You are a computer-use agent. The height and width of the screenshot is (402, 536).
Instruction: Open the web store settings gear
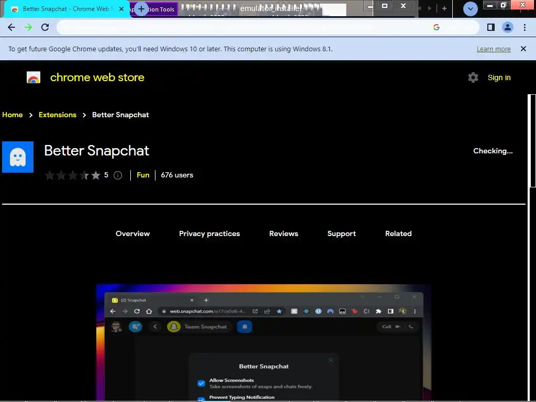click(x=473, y=77)
